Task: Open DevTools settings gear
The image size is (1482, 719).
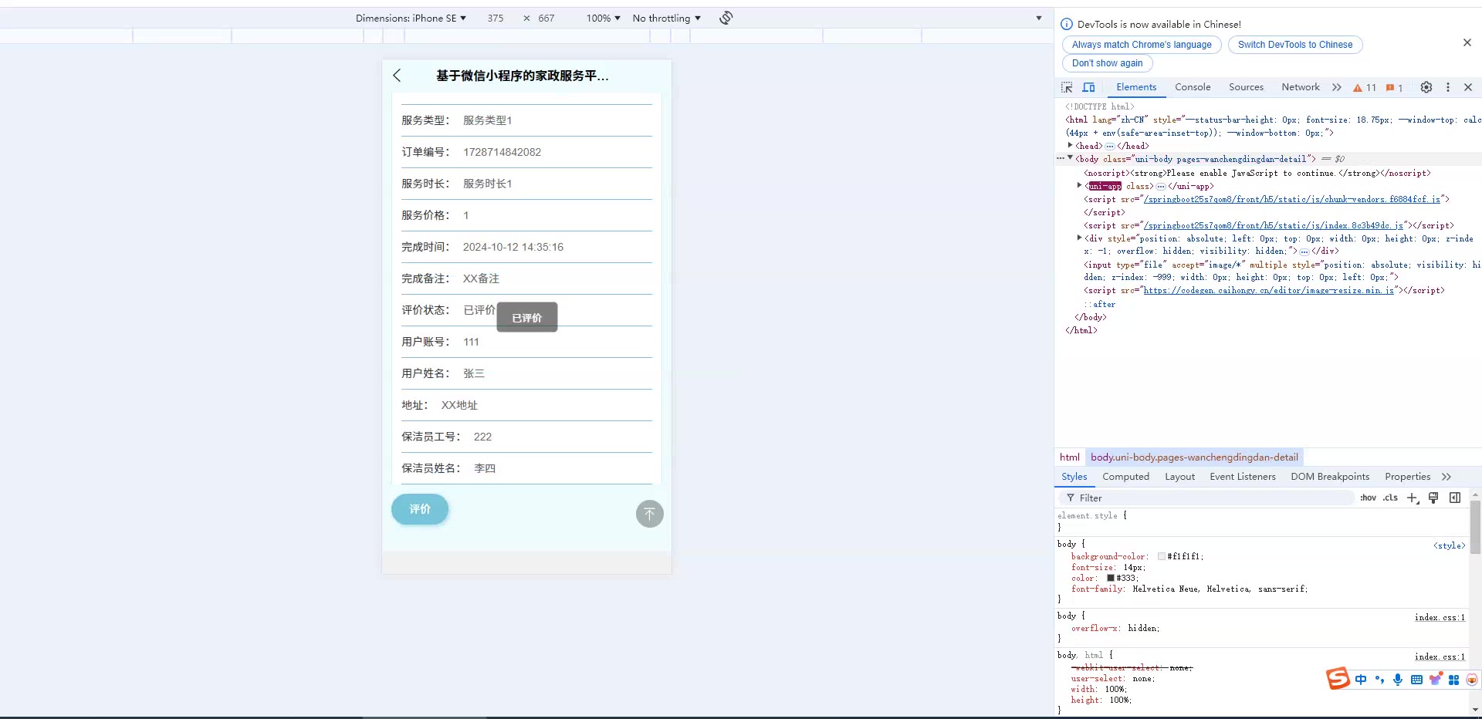Action: click(1426, 88)
